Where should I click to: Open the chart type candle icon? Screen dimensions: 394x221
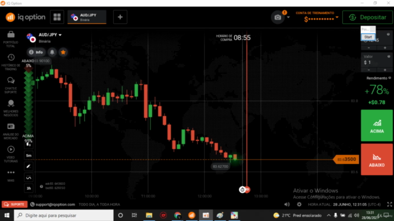(x=29, y=145)
